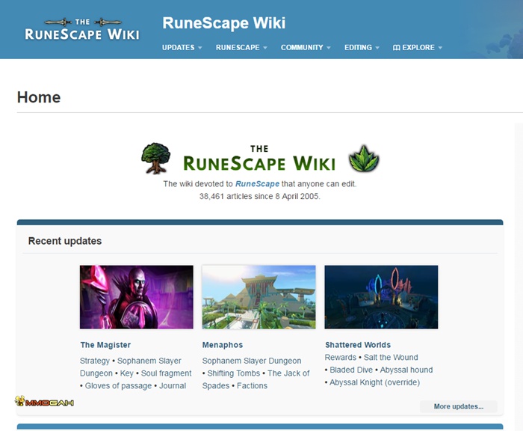Open the Bladed Dive link
Image resolution: width=523 pixels, height=431 pixels.
(x=351, y=370)
